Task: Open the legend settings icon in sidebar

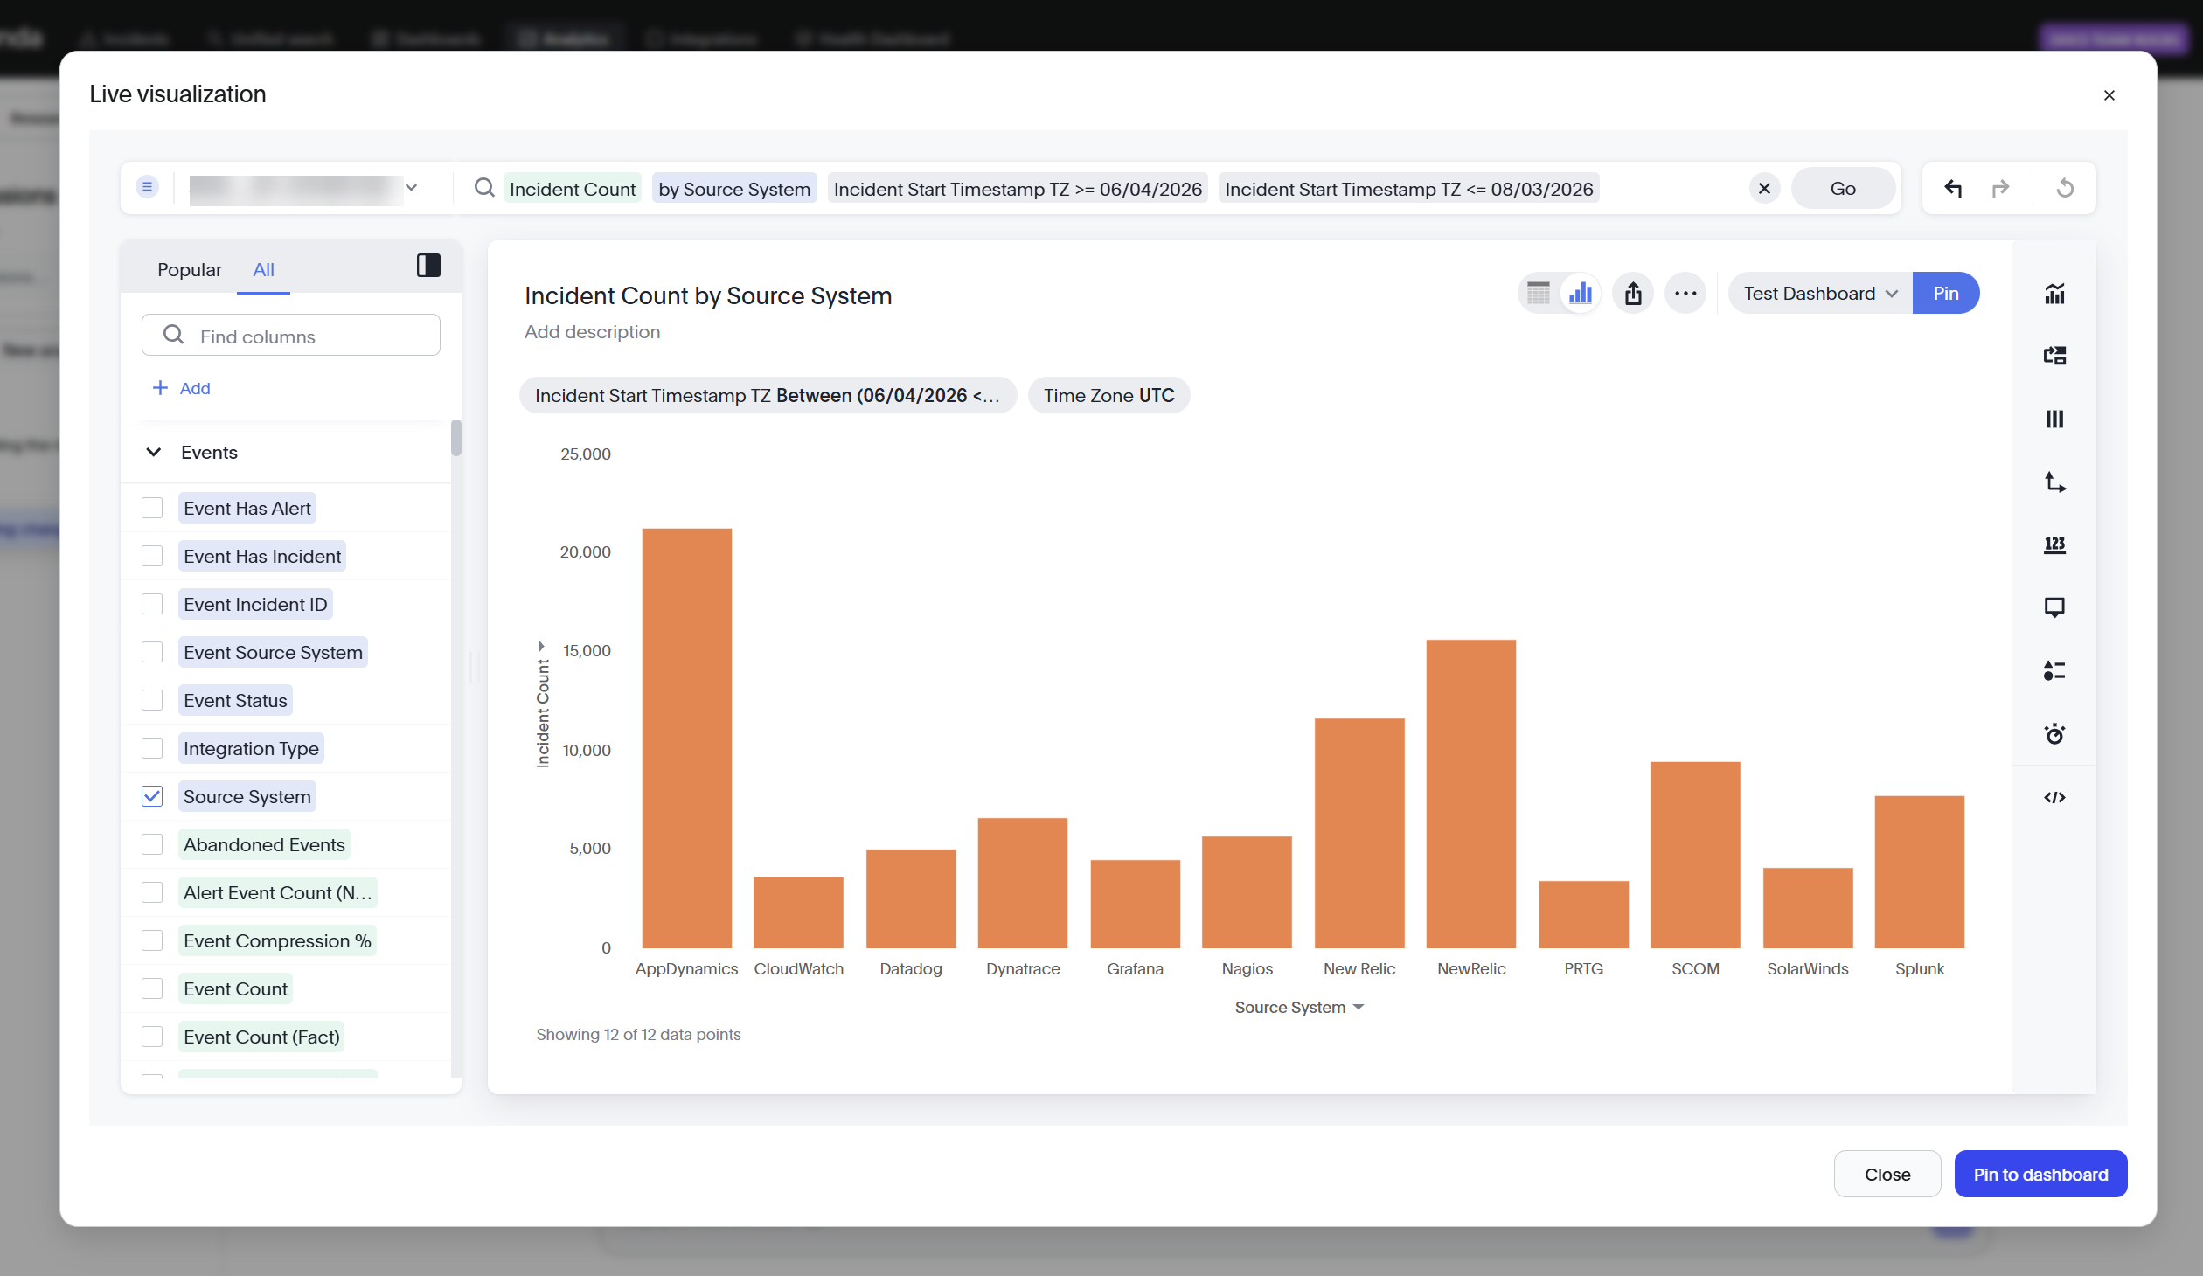Action: coord(2054,670)
